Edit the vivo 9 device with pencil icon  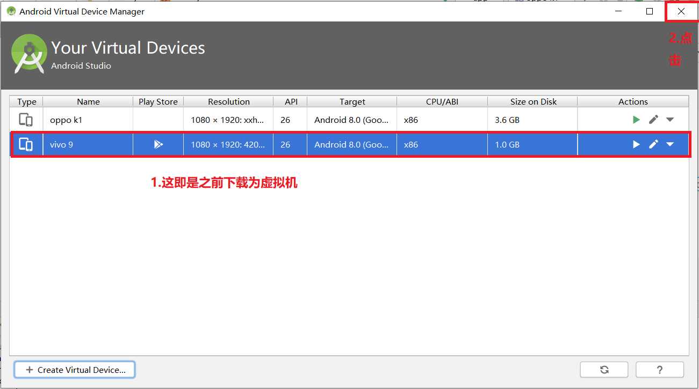653,144
